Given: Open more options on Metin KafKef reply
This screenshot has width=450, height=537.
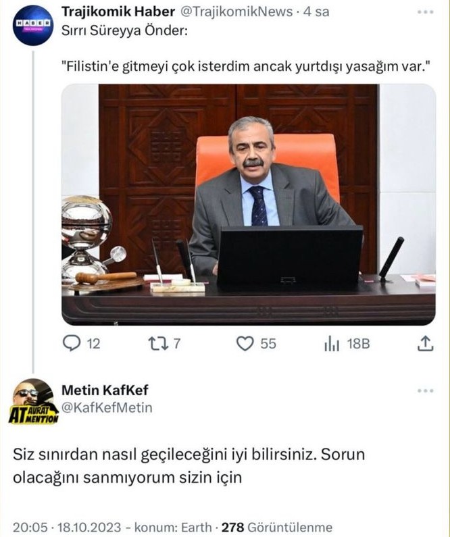Looking at the screenshot, I should coord(426,391).
